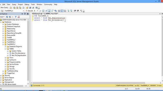Select the Service Broker folder
163x91 pixels.
click(14, 64)
